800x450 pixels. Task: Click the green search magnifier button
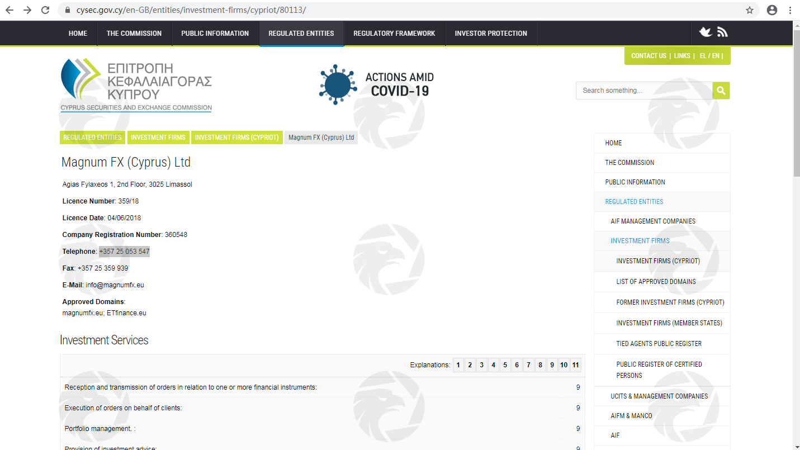[721, 91]
